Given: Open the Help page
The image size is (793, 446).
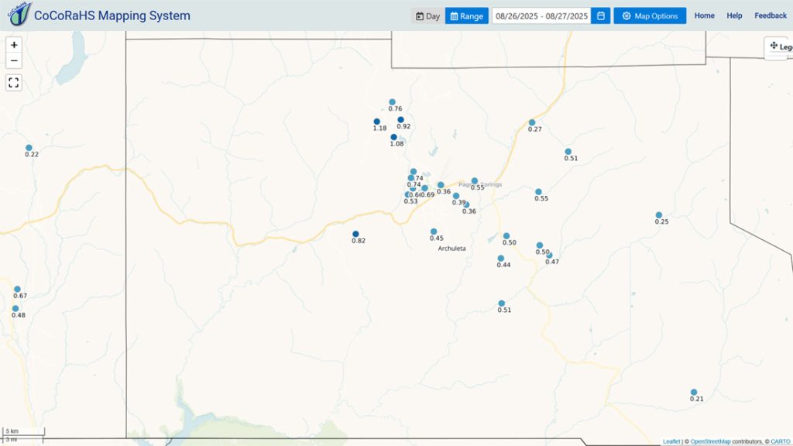Looking at the screenshot, I should [734, 15].
